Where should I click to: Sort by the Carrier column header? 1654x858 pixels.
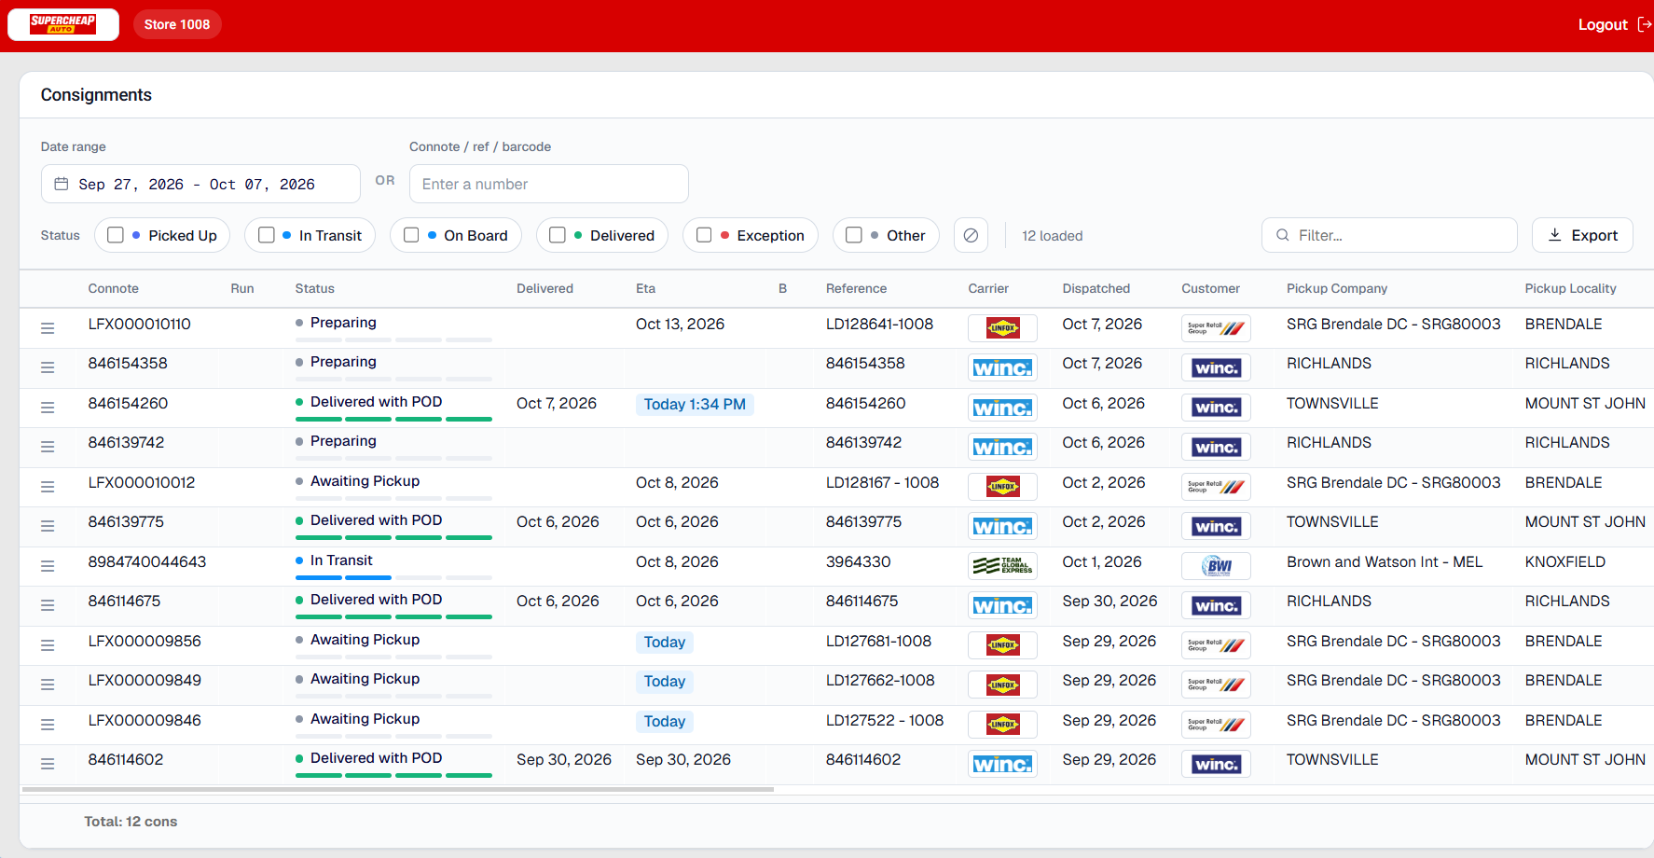point(988,288)
